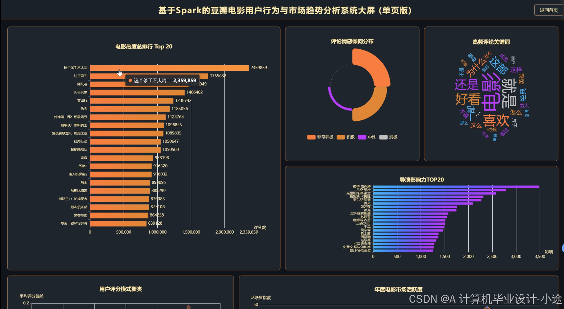Click the word 时候 in word cloud
Viewport: 564px width, 309px height.
click(x=492, y=130)
